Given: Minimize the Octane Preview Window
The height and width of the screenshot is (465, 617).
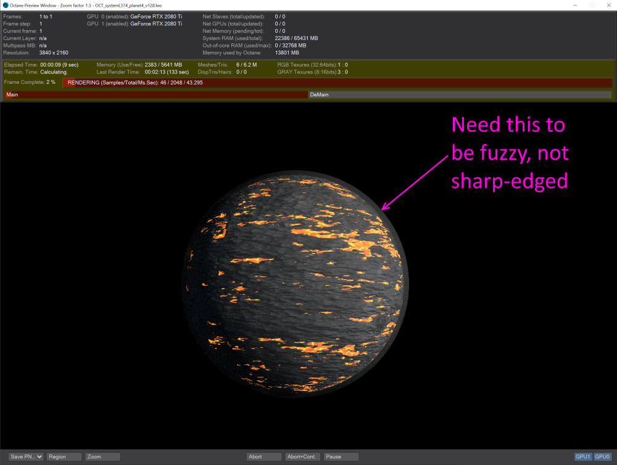Looking at the screenshot, I should point(575,5).
